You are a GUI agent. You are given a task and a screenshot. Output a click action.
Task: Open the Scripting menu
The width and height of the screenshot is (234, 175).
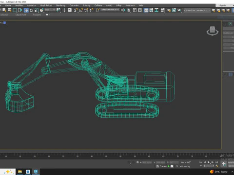pyautogui.click(x=86, y=5)
